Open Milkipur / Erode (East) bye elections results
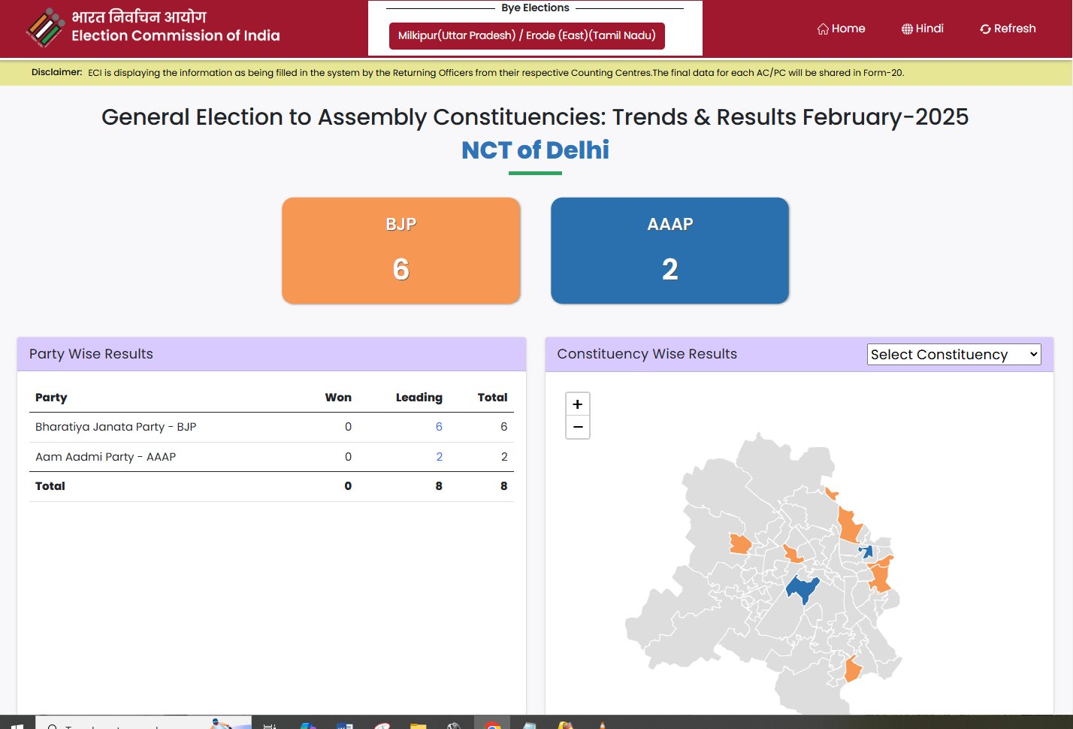 (527, 35)
